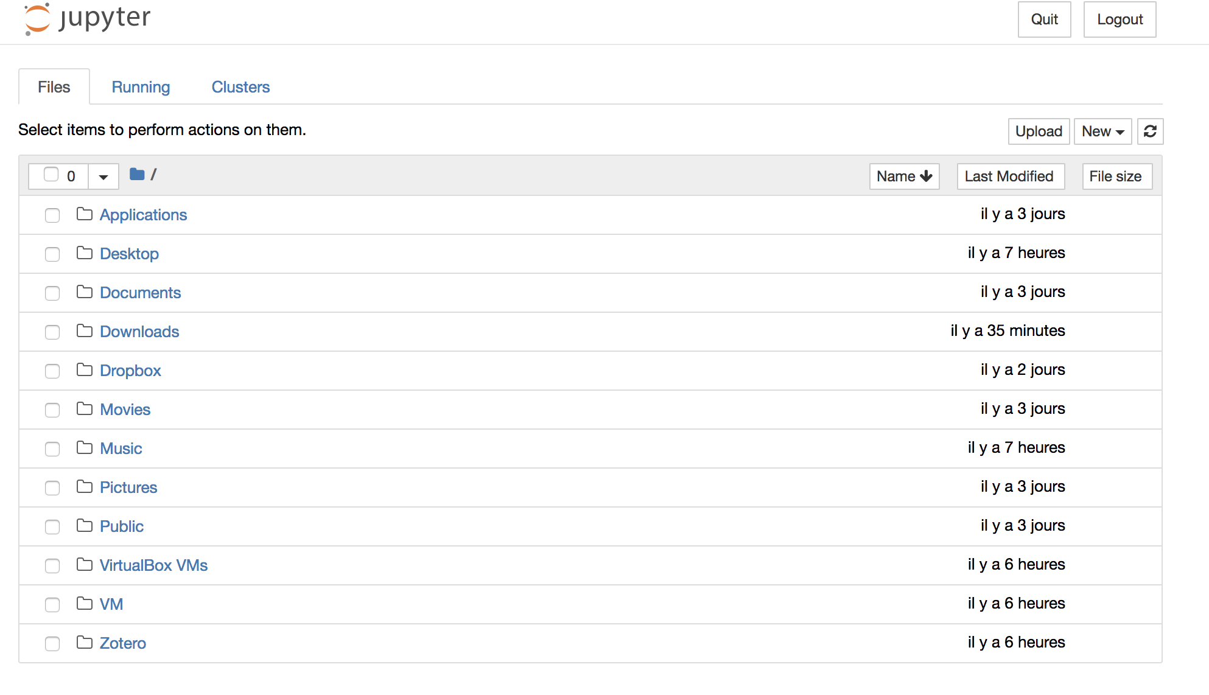Switch to the Files tab
Image resolution: width=1209 pixels, height=695 pixels.
tap(54, 87)
